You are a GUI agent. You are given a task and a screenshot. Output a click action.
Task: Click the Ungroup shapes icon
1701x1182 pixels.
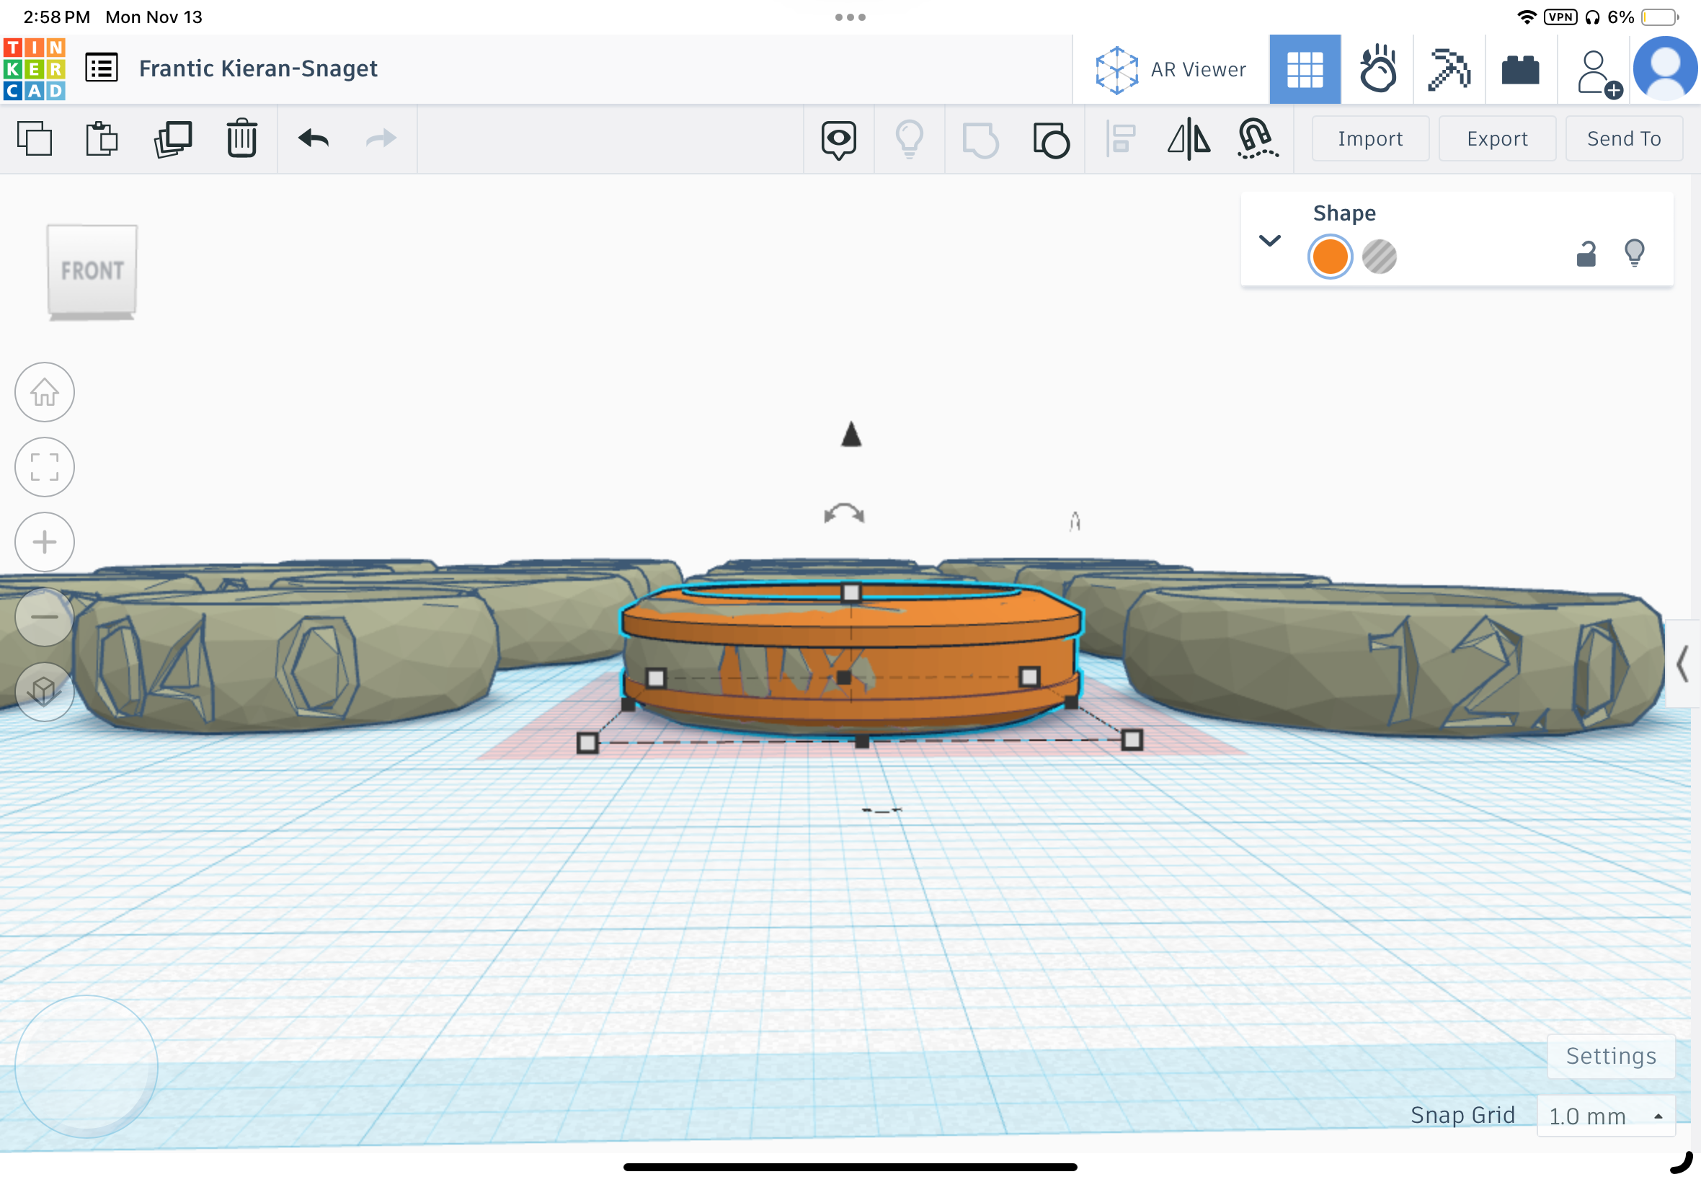[1050, 138]
